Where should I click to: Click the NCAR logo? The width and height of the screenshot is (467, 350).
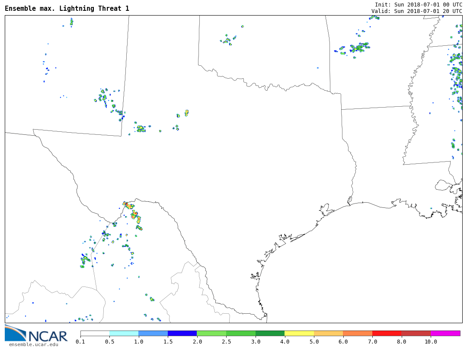pyautogui.click(x=36, y=333)
